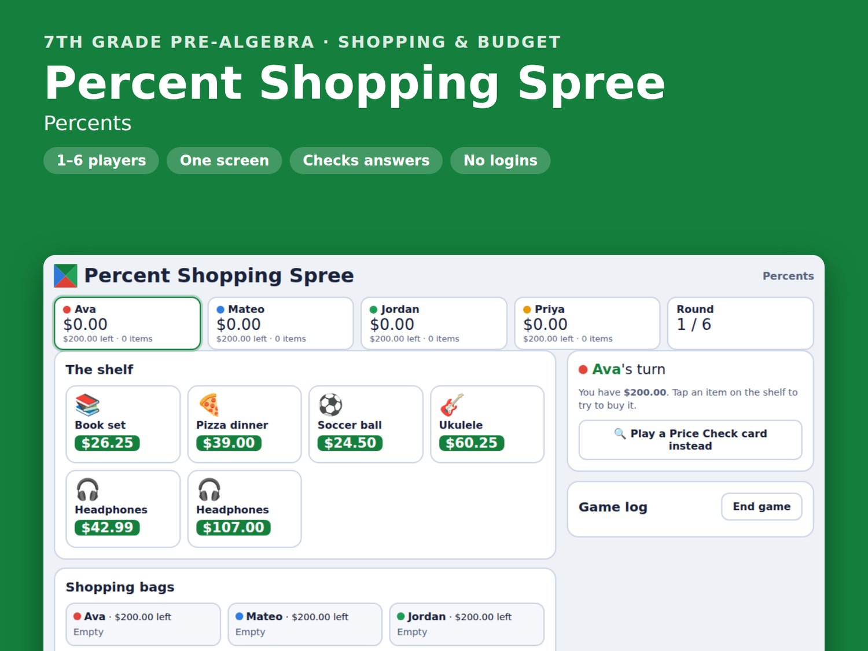Click the Pizza dinner pizza icon
Screen dimensions: 868x651
[209, 405]
